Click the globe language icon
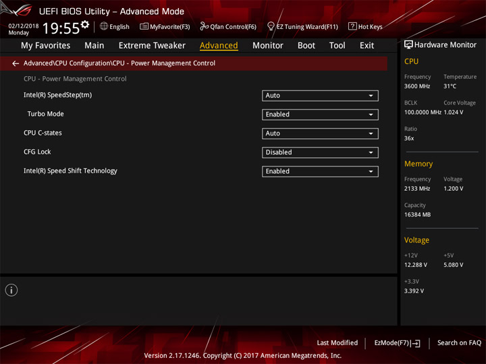 [x=104, y=26]
